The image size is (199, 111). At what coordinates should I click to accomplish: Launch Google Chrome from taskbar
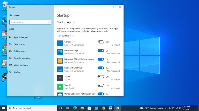coord(103,108)
